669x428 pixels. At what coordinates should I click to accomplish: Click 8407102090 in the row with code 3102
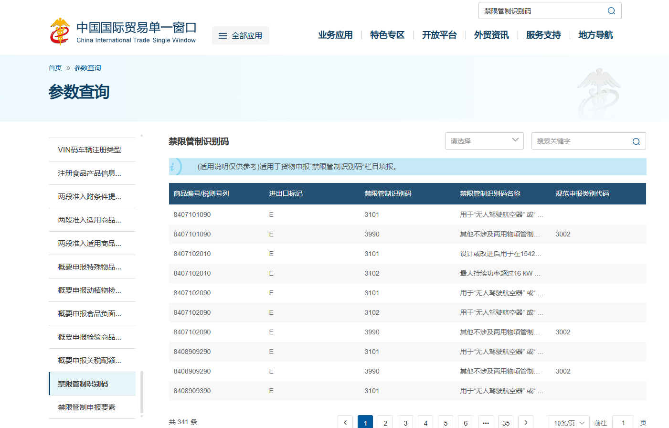[x=192, y=312]
